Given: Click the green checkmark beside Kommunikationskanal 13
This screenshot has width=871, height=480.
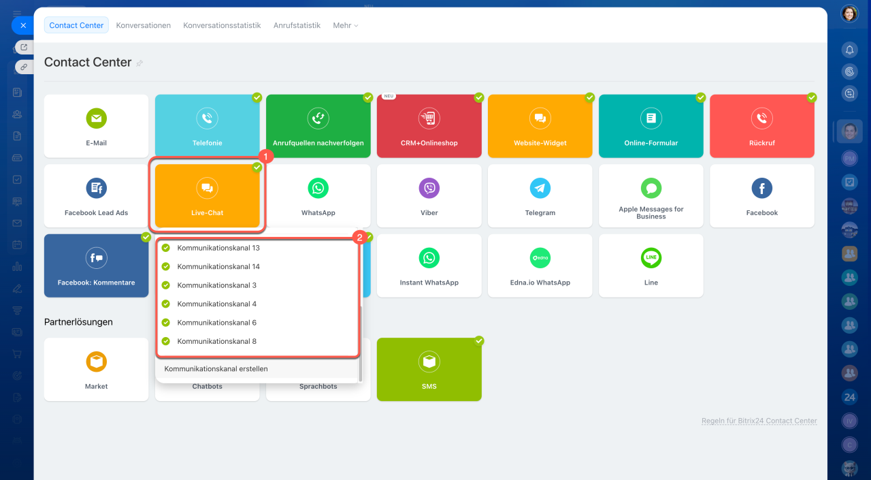Looking at the screenshot, I should tap(165, 248).
